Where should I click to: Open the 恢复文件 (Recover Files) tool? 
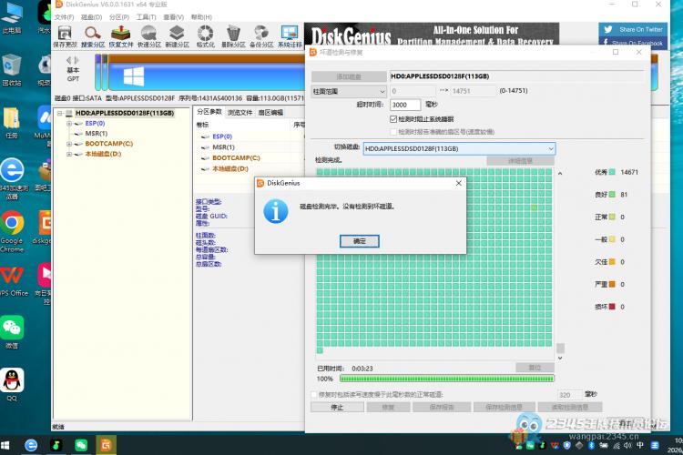121,36
